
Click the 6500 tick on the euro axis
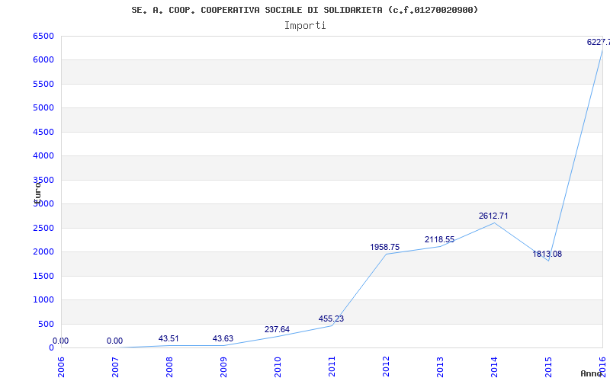[x=43, y=36]
